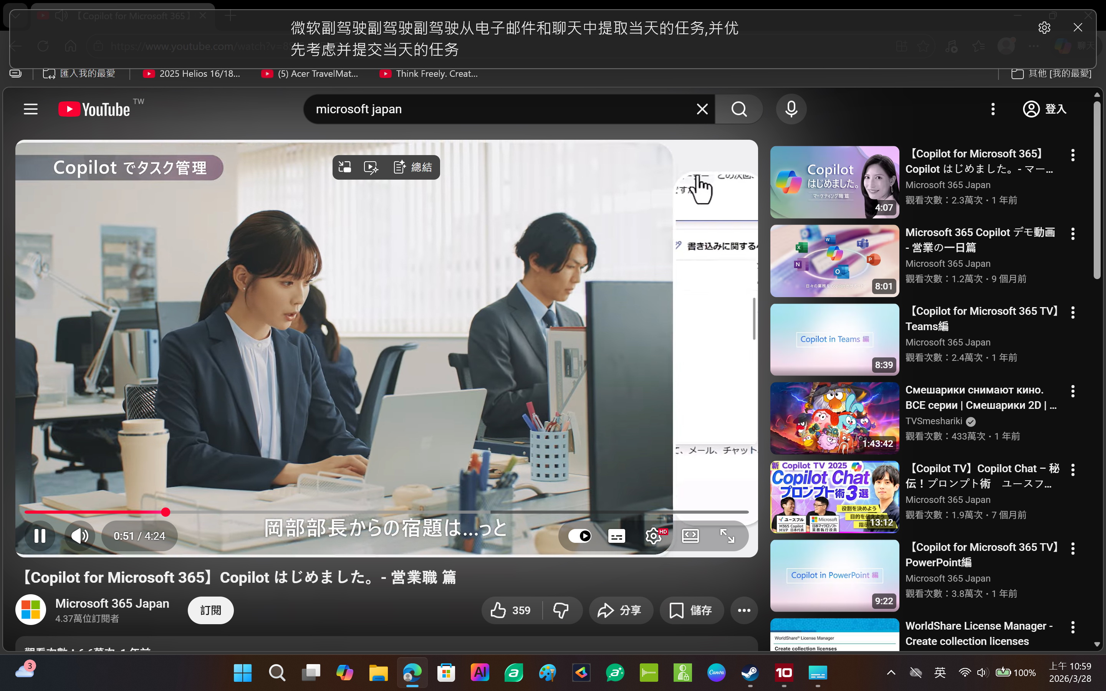Open more options beside the Teams編 video

(1073, 312)
